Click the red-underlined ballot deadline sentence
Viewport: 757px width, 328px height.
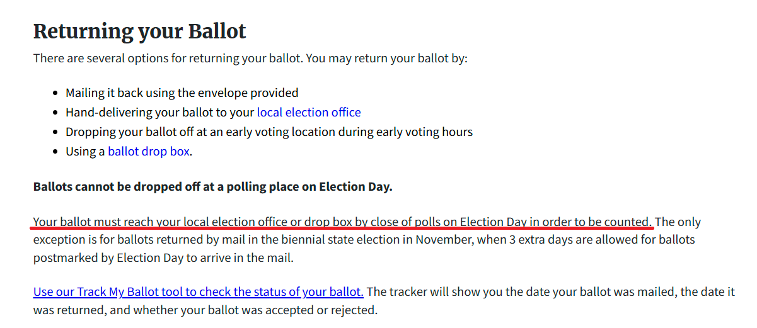[342, 222]
